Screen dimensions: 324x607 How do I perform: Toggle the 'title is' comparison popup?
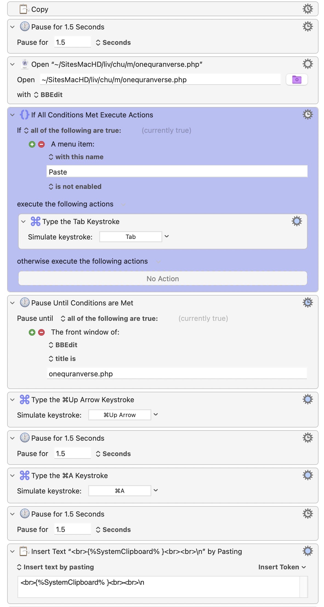[x=62, y=359]
